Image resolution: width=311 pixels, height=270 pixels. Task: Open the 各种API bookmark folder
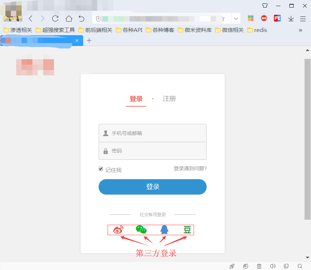coord(129,30)
